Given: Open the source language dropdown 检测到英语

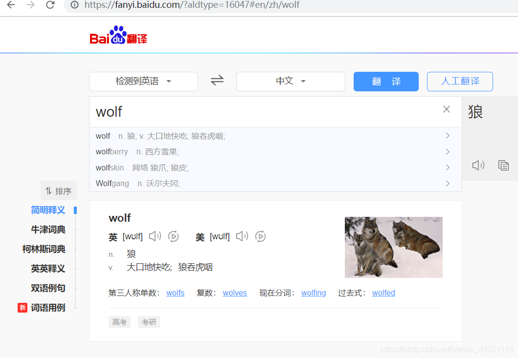Looking at the screenshot, I should [x=143, y=81].
